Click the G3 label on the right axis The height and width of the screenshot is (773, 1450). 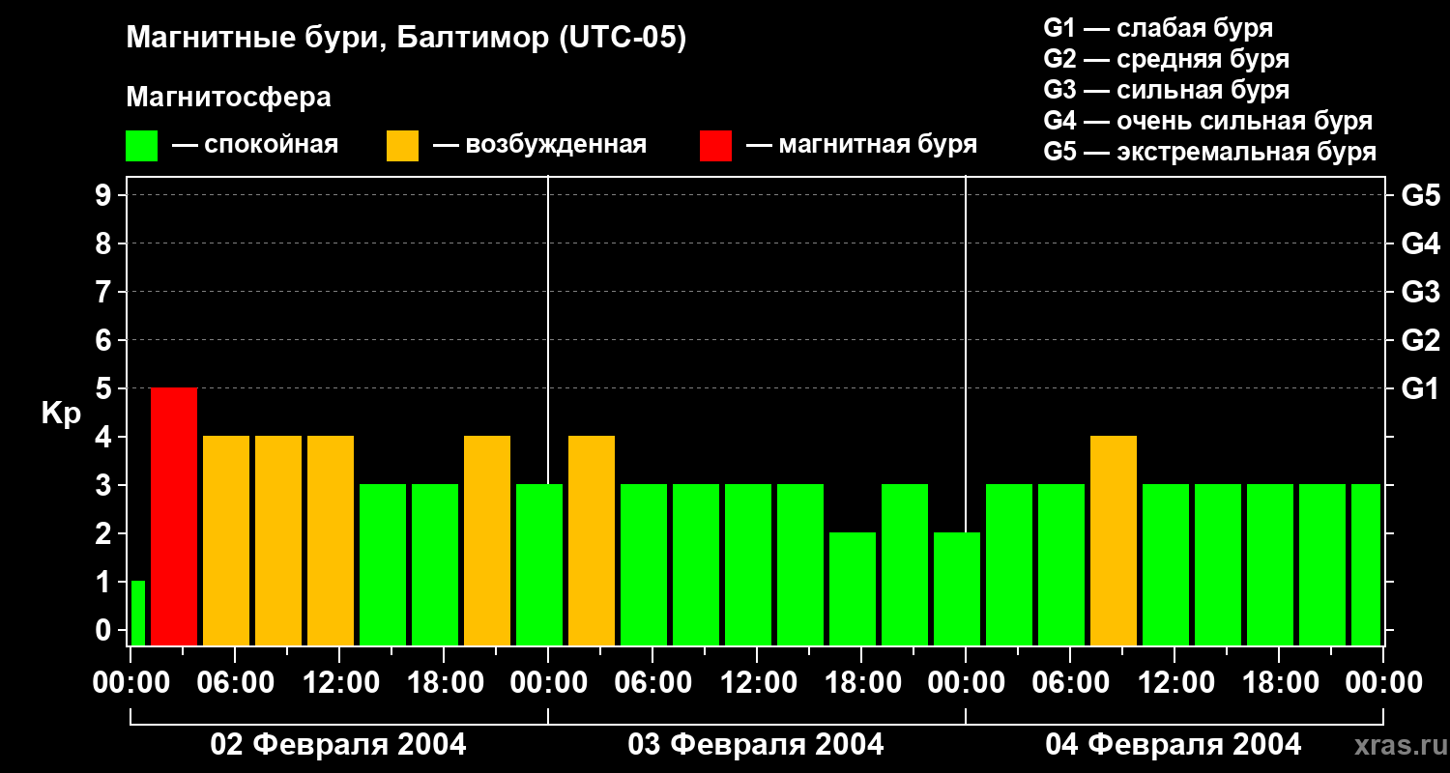click(1420, 292)
